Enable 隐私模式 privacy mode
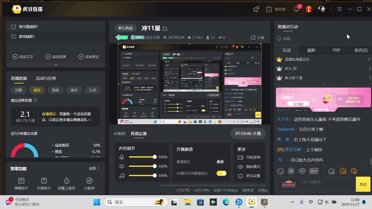The height and width of the screenshot is (209, 372). (250, 167)
